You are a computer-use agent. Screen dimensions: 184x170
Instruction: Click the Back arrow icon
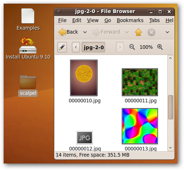(62, 32)
